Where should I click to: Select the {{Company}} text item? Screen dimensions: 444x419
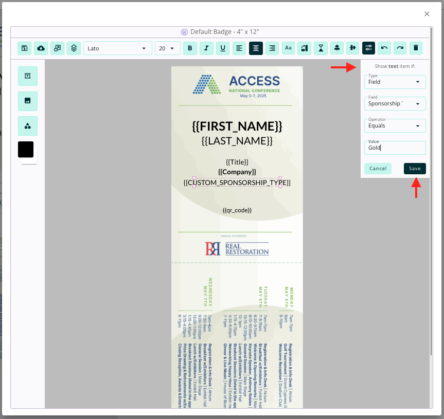(237, 172)
